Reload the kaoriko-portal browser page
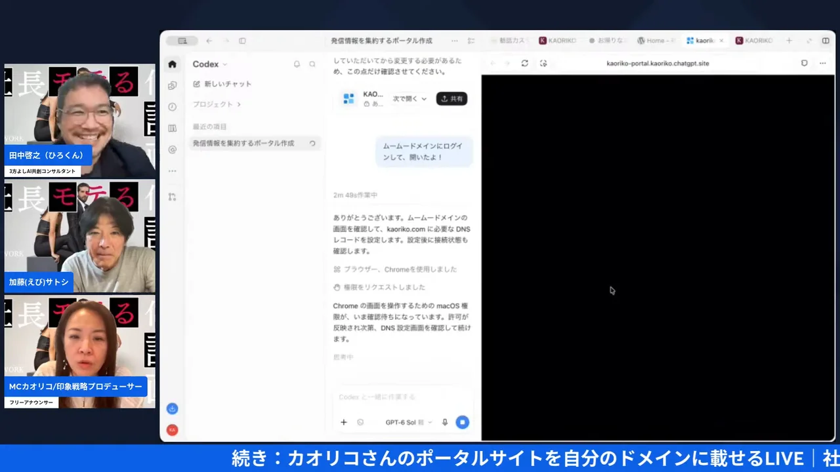 point(524,64)
